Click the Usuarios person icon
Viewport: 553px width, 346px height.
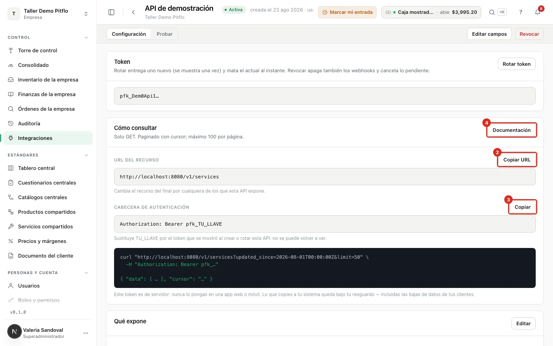(11, 286)
